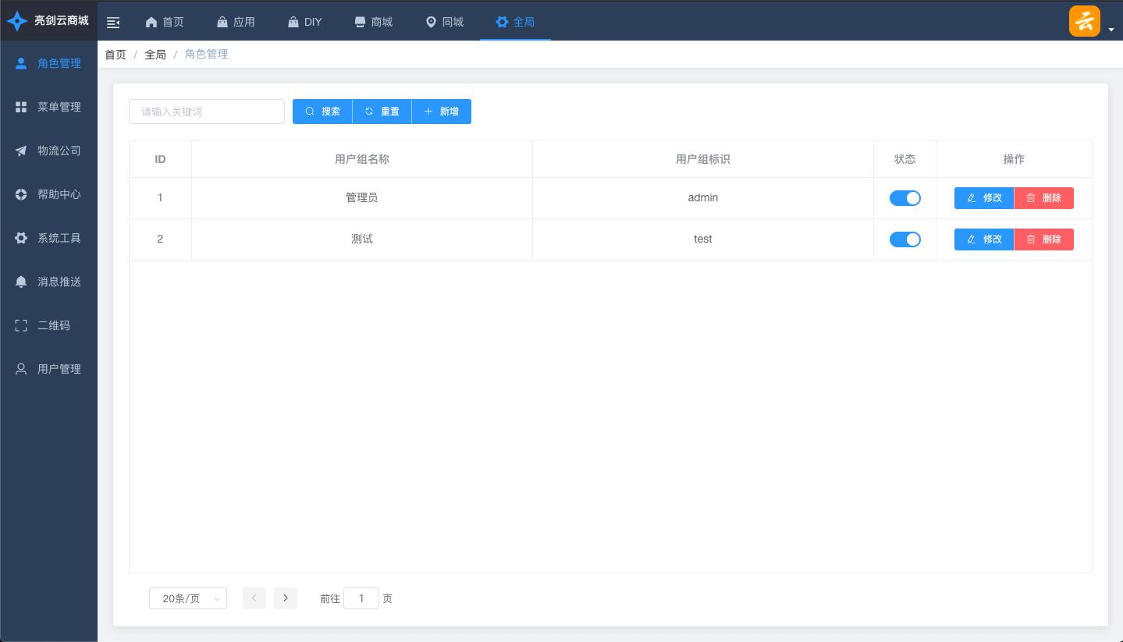Open the 同城 top navigation tab

444,22
